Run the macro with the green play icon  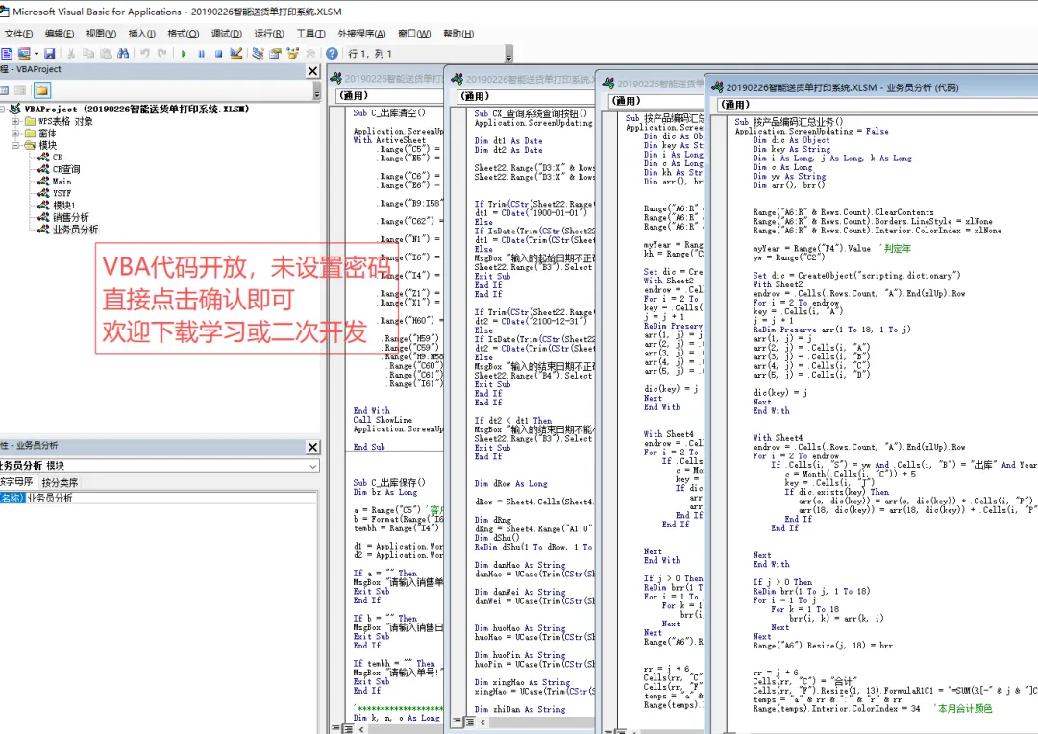(184, 54)
